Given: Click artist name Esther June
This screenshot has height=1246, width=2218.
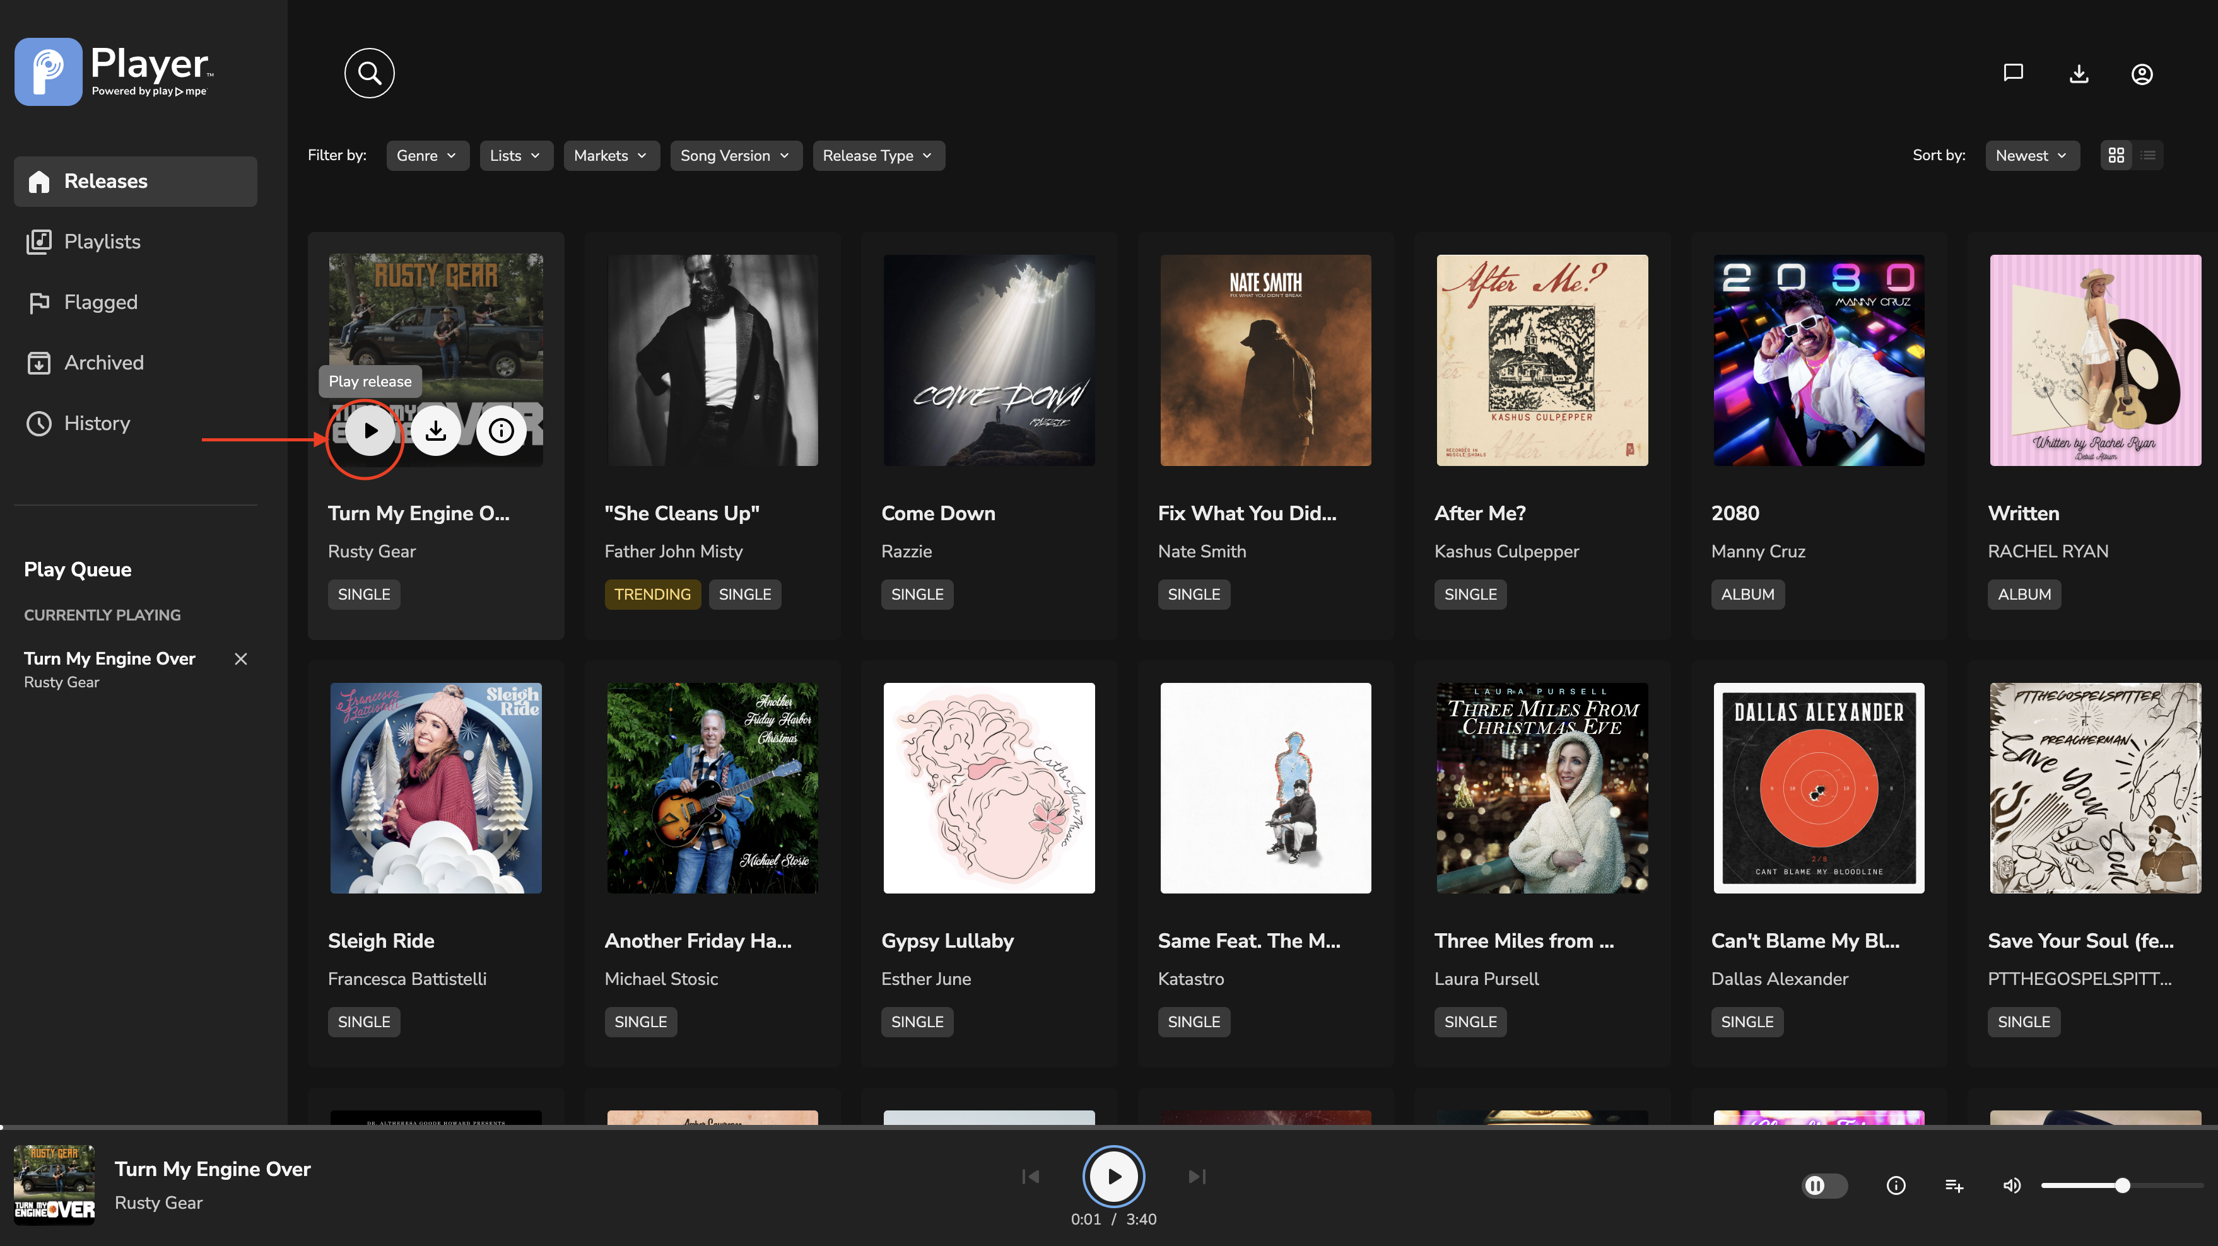Looking at the screenshot, I should point(925,979).
